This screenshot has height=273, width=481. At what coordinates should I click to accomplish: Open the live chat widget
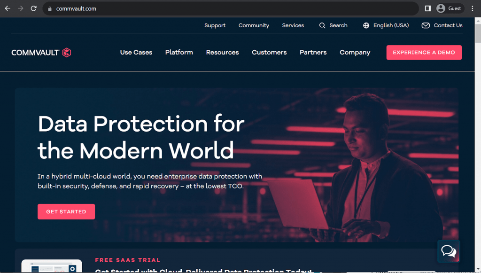point(449,251)
